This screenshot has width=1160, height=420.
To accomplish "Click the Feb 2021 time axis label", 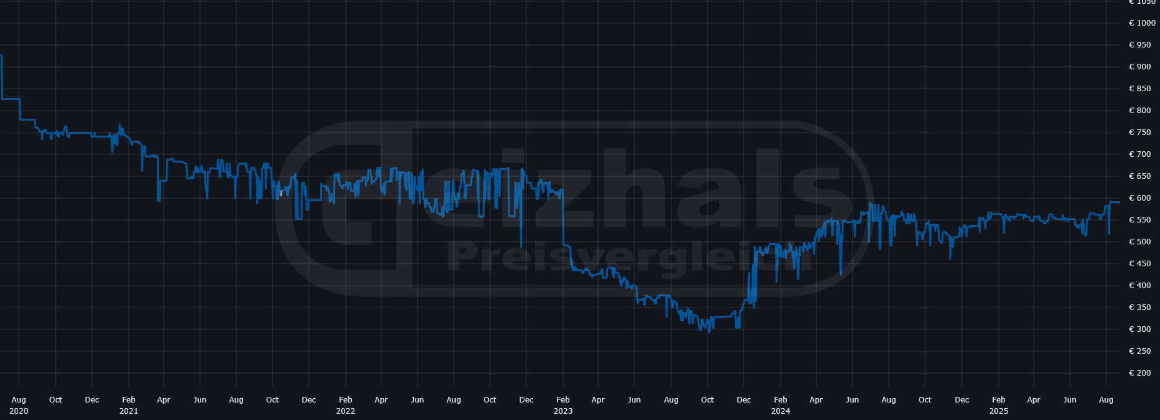I will click(x=129, y=405).
